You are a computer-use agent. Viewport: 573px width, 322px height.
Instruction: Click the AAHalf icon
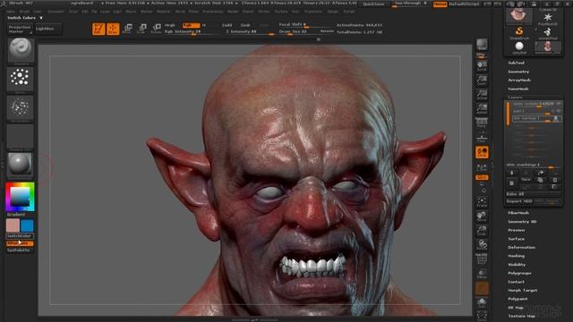pyautogui.click(x=482, y=108)
